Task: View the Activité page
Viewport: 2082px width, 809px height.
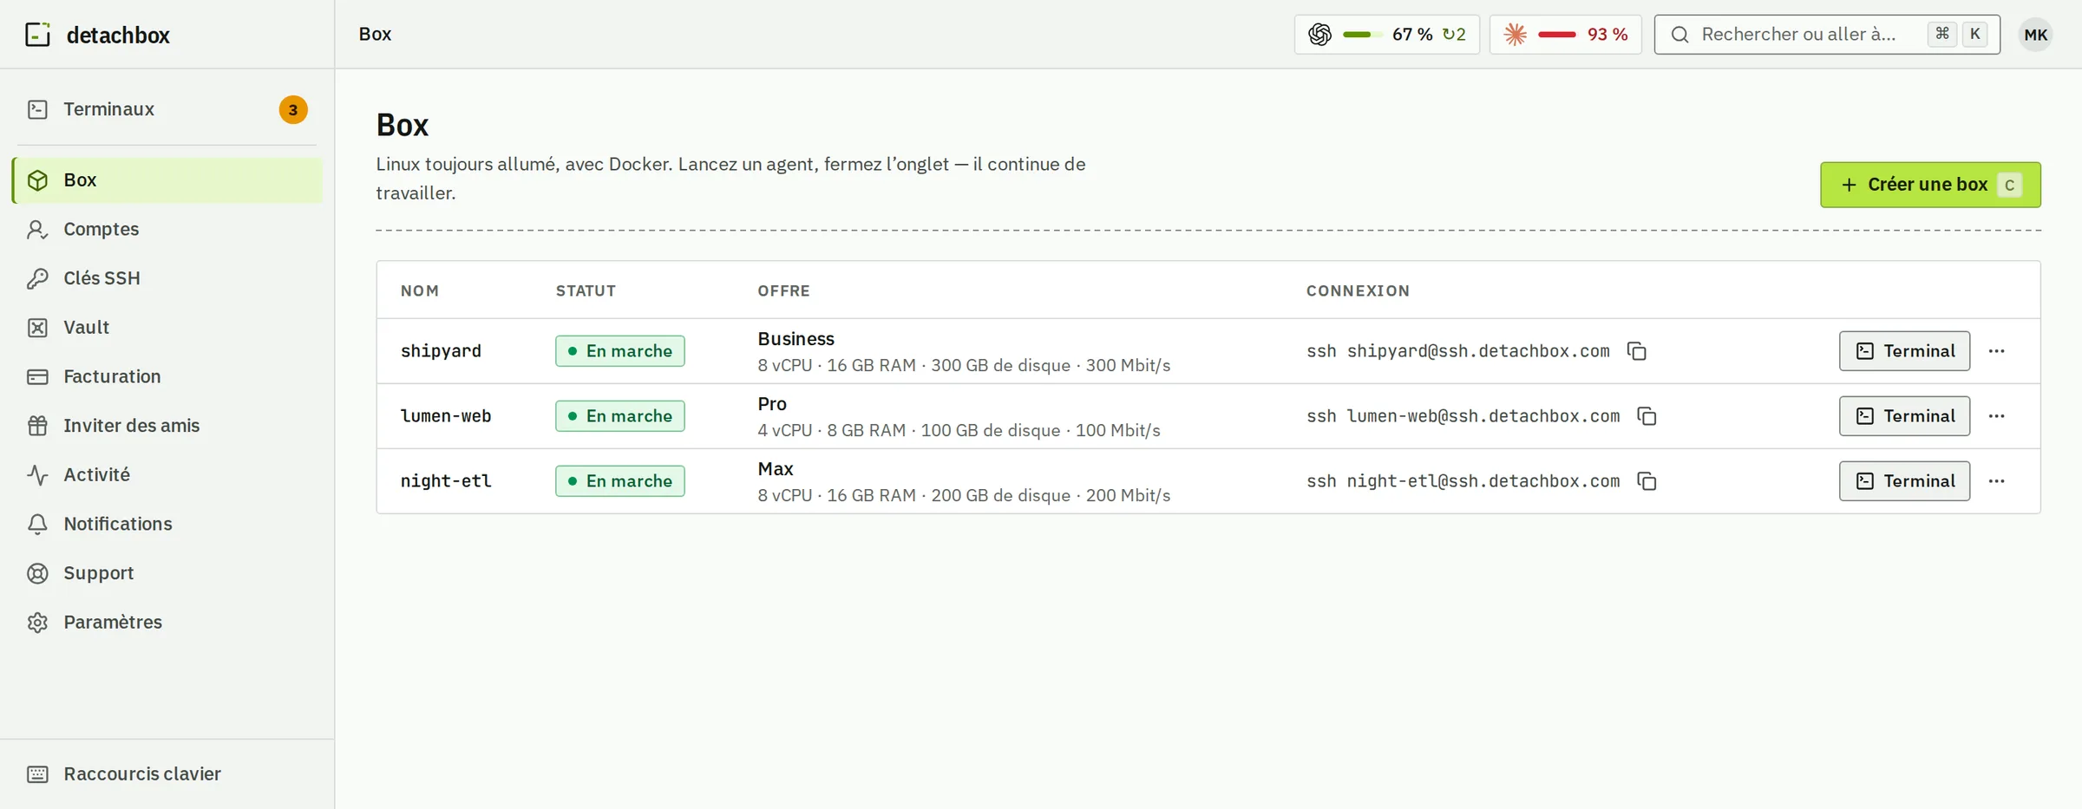Action: point(167,475)
